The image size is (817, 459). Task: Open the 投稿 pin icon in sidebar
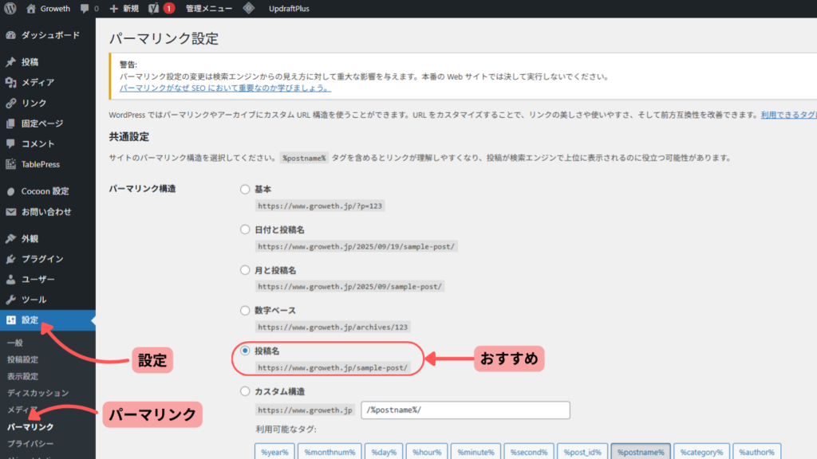[10, 61]
